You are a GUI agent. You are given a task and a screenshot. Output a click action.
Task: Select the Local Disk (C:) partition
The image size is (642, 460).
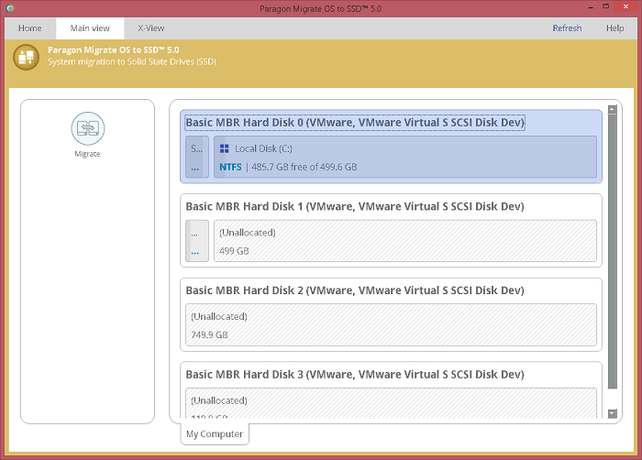405,157
